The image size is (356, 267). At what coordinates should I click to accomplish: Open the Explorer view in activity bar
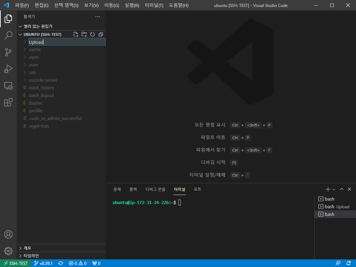tap(8, 19)
